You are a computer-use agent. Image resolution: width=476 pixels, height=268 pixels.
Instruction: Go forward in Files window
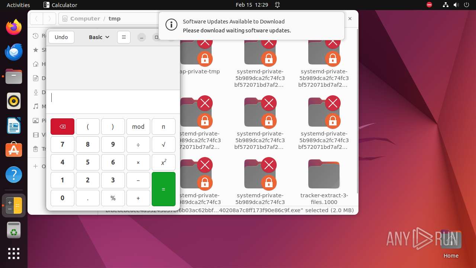pyautogui.click(x=49, y=19)
